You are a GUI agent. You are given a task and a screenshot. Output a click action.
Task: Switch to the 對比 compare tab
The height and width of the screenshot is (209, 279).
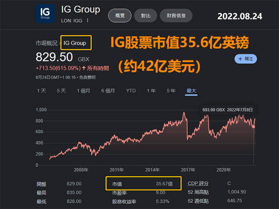pyautogui.click(x=145, y=16)
